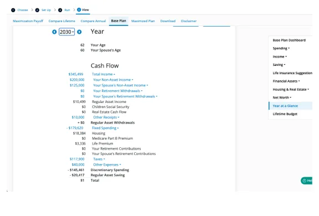The width and height of the screenshot is (319, 216).
Task: Go to step 2 Set Up
Action: point(43,10)
